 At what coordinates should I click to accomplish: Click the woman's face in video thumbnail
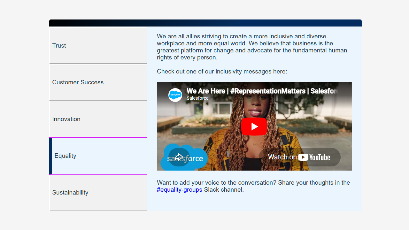tap(255, 107)
